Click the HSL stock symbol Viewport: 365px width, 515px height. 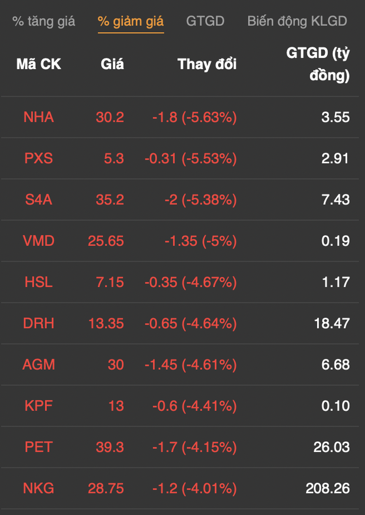pyautogui.click(x=39, y=282)
